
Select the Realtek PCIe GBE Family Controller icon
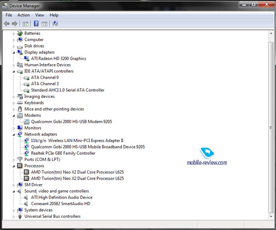(x=26, y=153)
